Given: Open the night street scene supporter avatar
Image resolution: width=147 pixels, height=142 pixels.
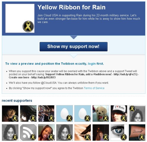Looking at the screenshot, I should tap(47, 113).
